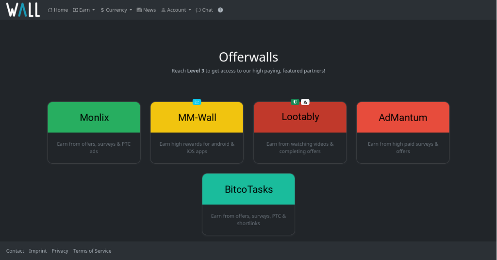The image size is (497, 260).
Task: Click the Offerwalls page heading
Action: coord(248,57)
